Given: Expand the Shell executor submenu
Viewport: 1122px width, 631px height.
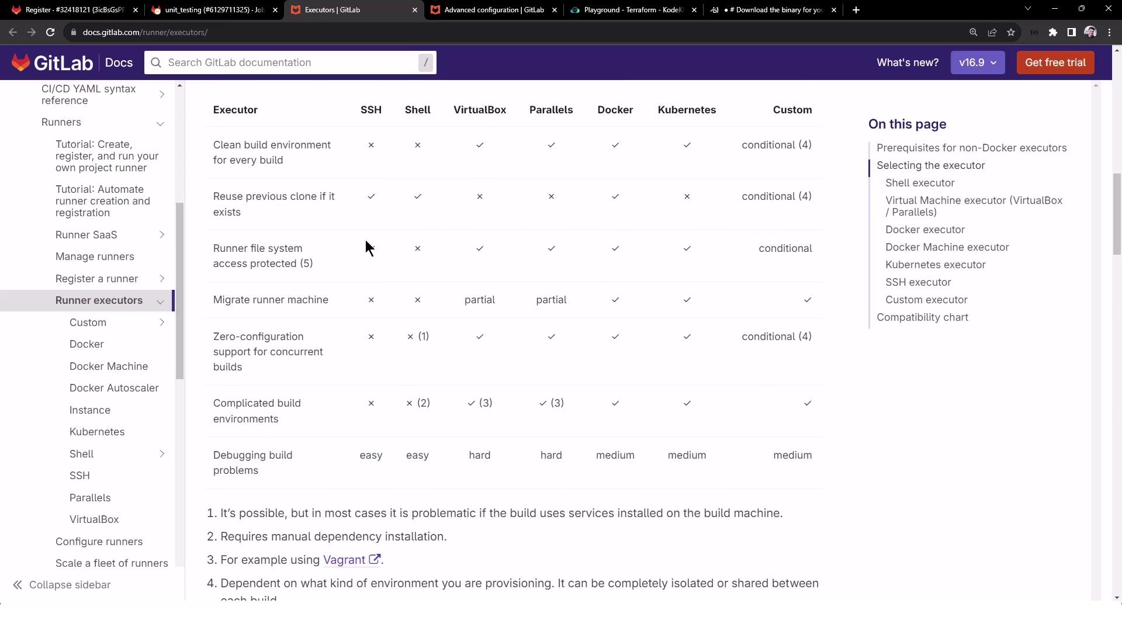Looking at the screenshot, I should [162, 454].
